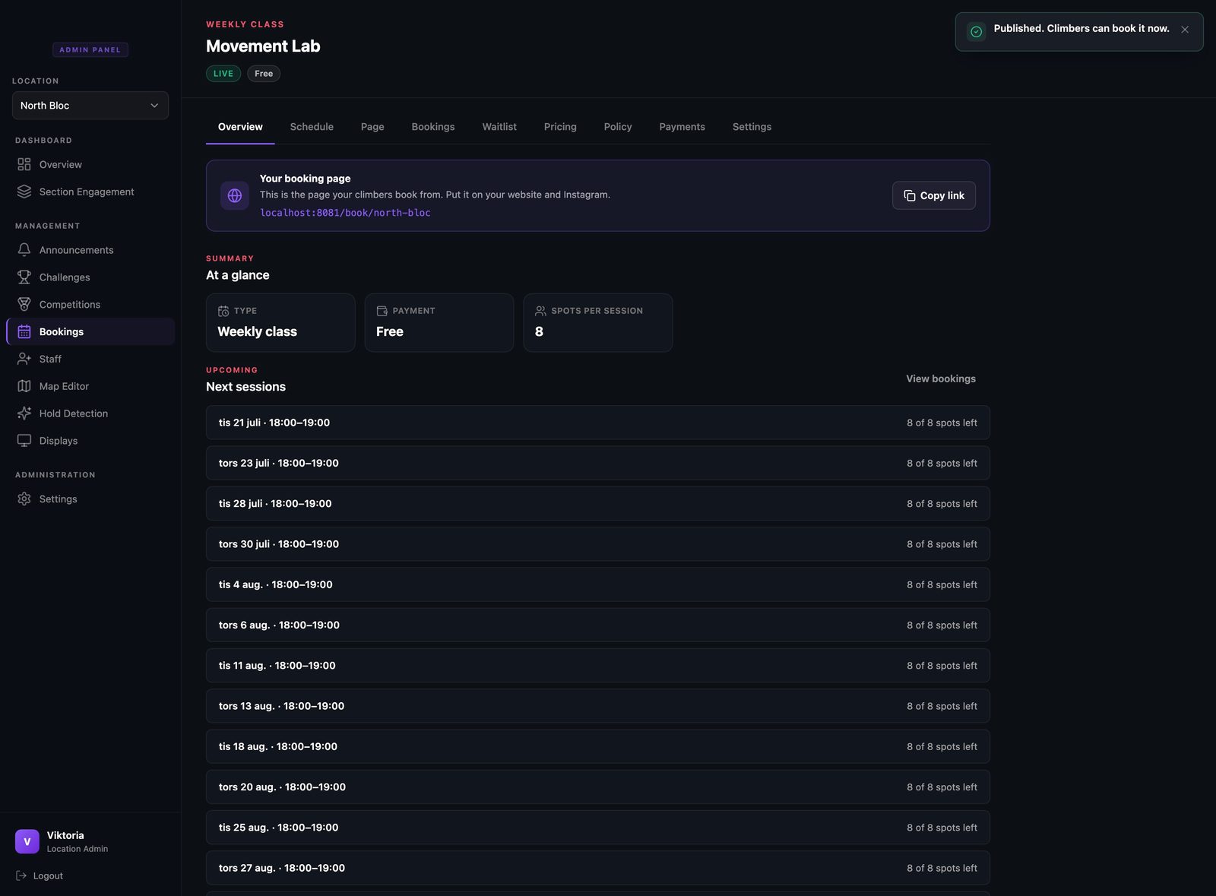Click the LIVE status badge
This screenshot has width=1216, height=896.
pos(223,74)
